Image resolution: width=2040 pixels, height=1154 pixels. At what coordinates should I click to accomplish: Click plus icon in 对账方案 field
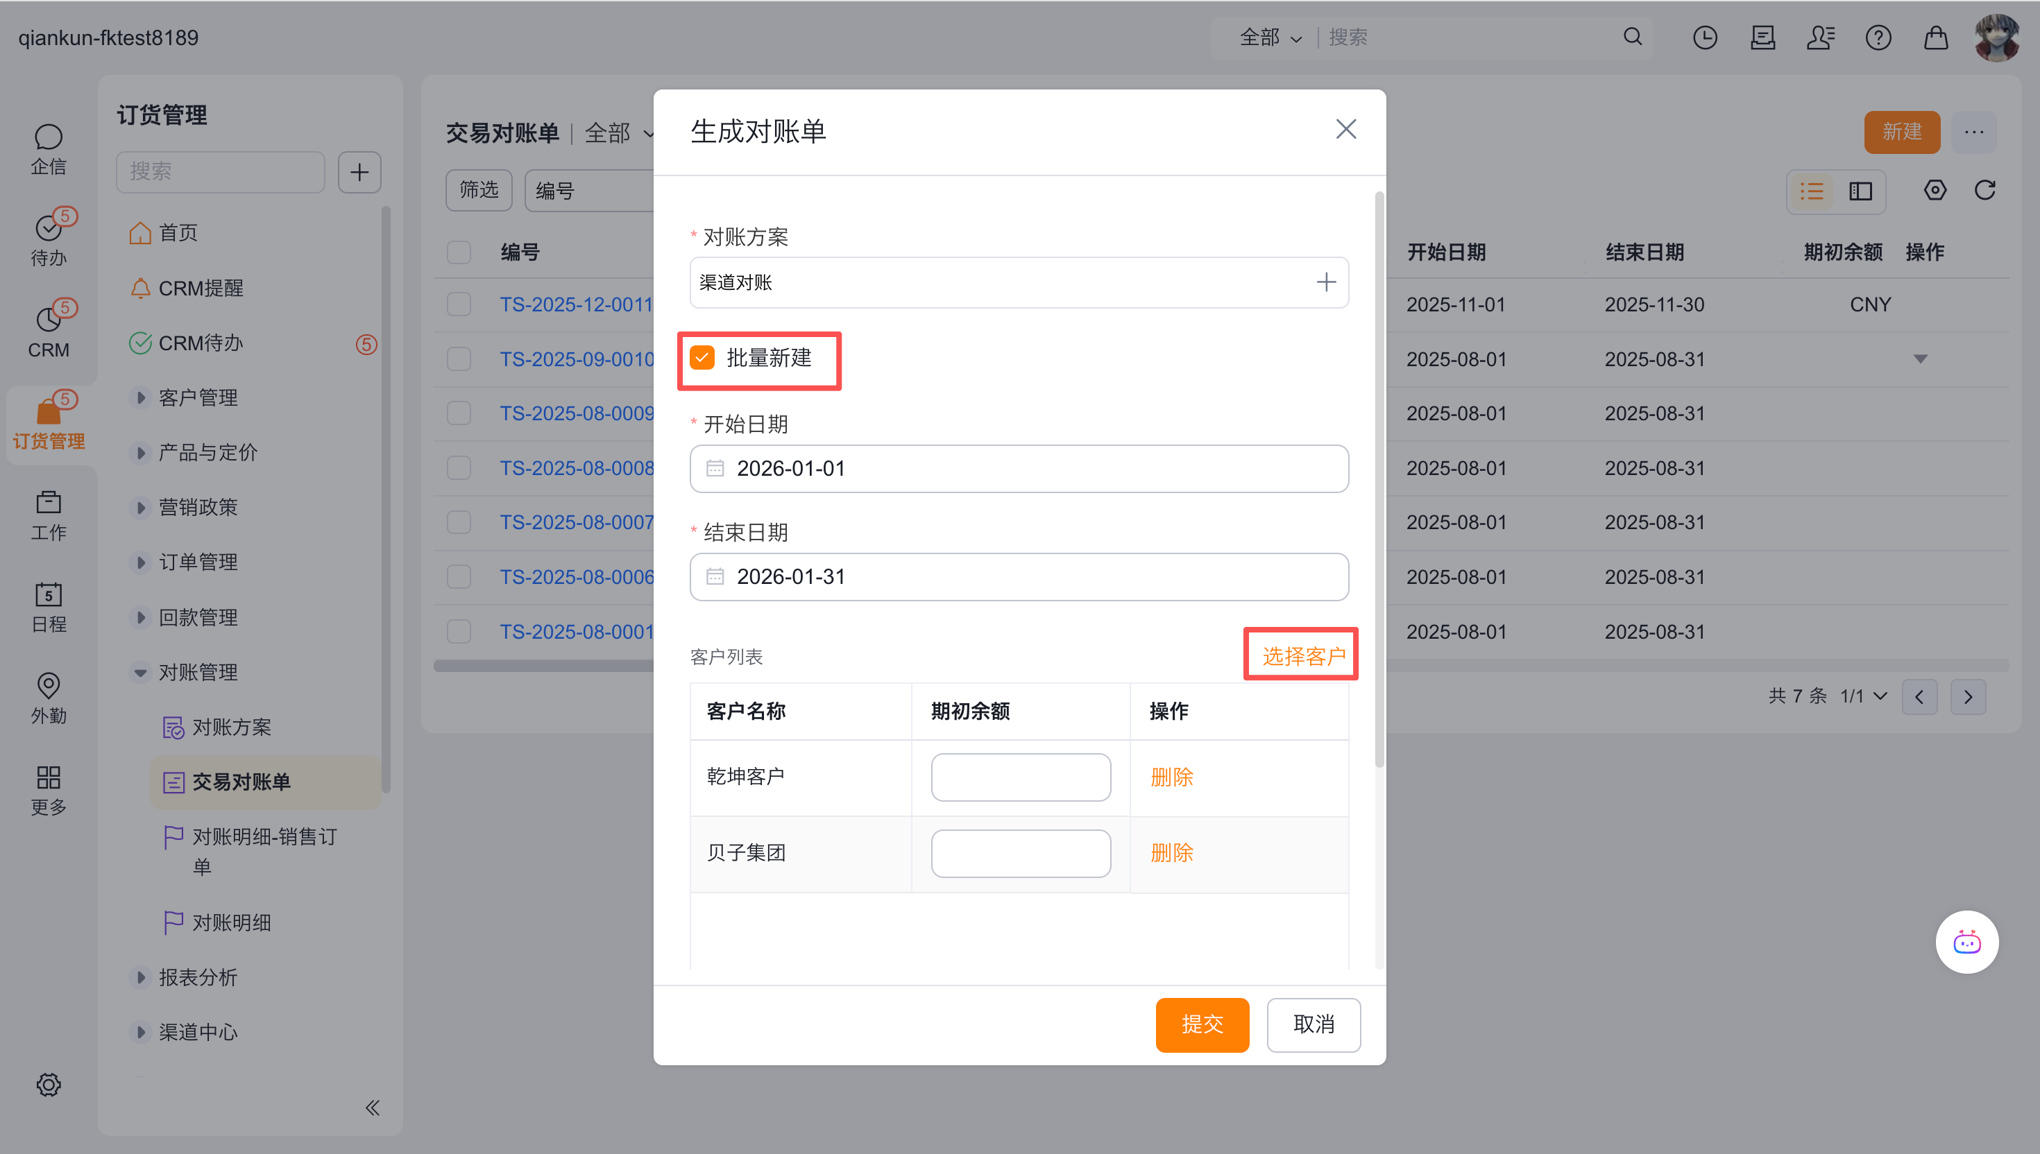click(x=1325, y=282)
